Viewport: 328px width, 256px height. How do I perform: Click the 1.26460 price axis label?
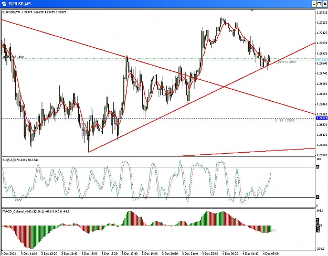click(x=322, y=104)
